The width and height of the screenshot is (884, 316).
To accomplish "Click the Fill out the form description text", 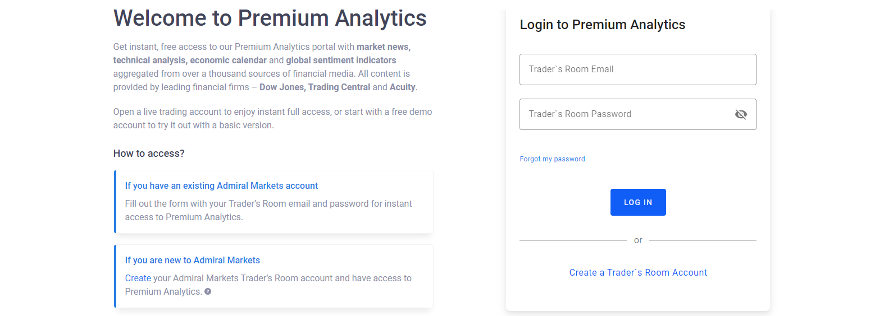I will point(268,210).
